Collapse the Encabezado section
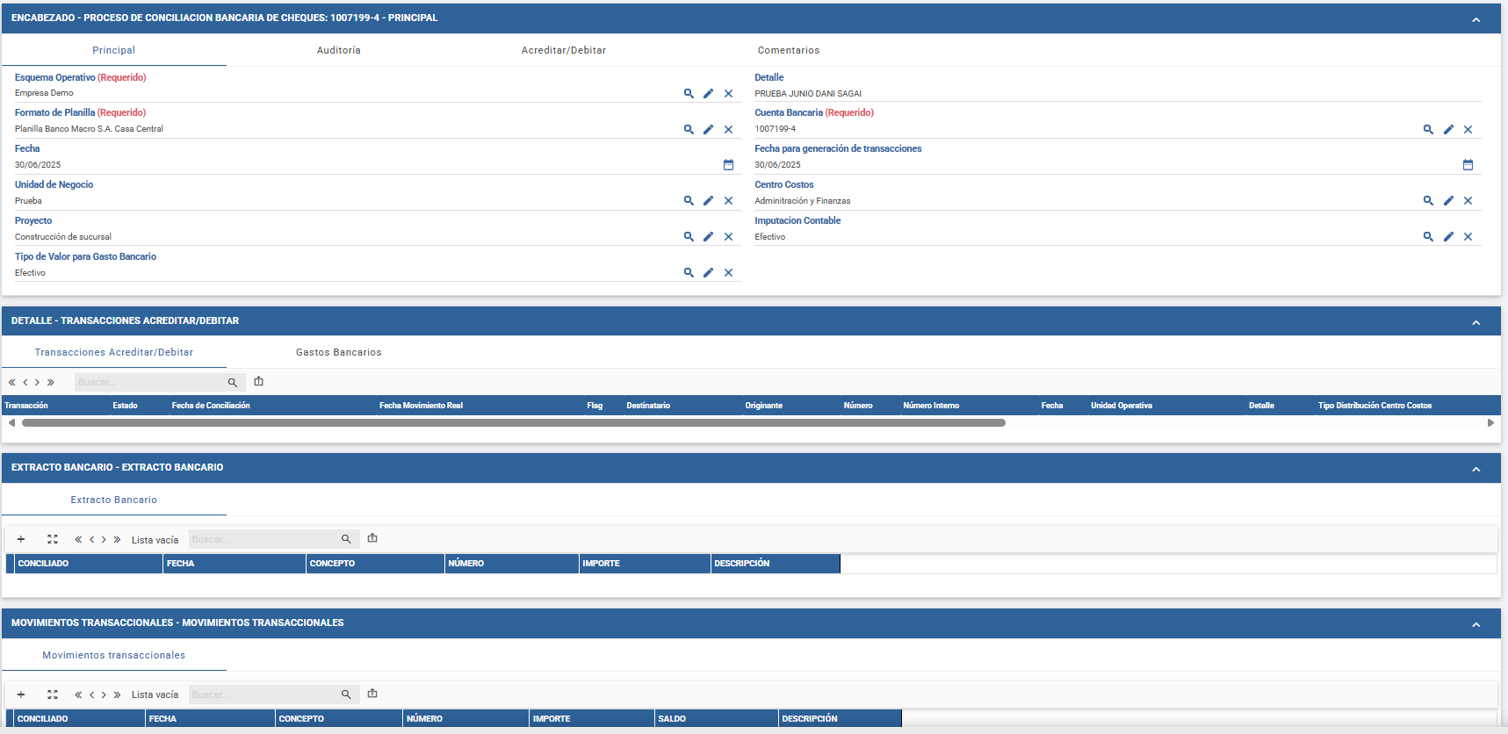 1476,19
